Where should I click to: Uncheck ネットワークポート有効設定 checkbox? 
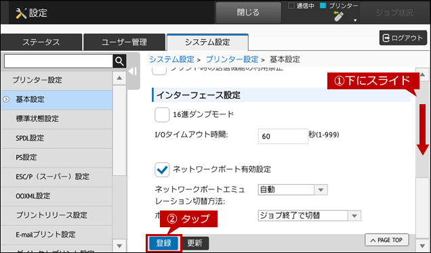point(162,169)
